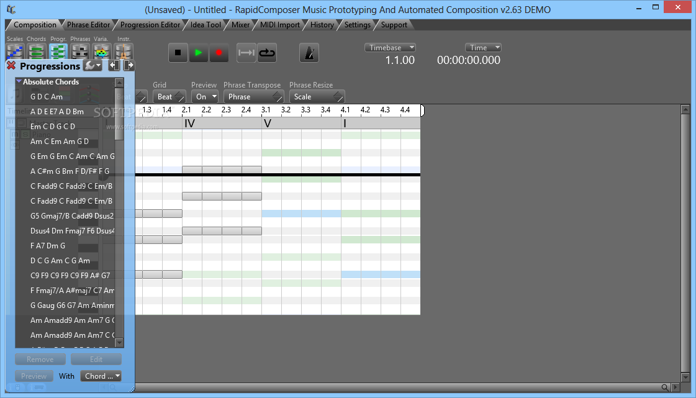Click the Preview button in Progressions
Image resolution: width=696 pixels, height=398 pixels.
pos(34,376)
